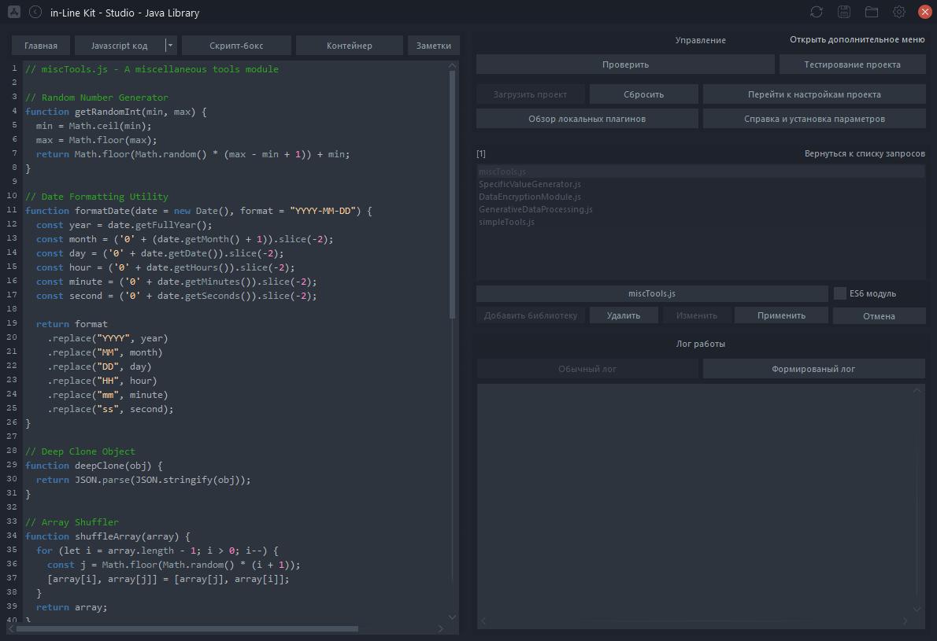Switch to Формированый лог view
This screenshot has width=937, height=641.
[x=813, y=369]
